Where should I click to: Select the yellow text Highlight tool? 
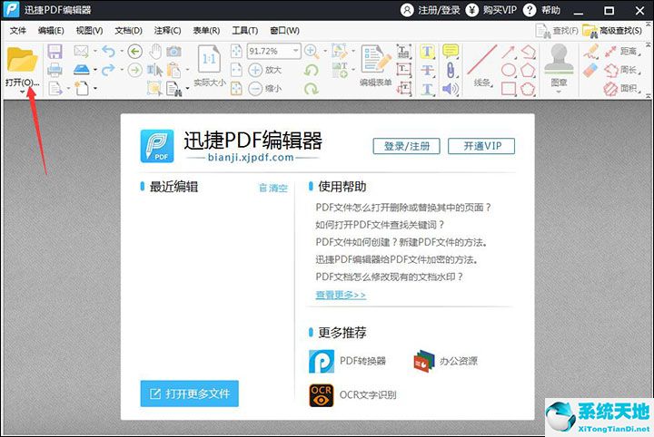427,52
